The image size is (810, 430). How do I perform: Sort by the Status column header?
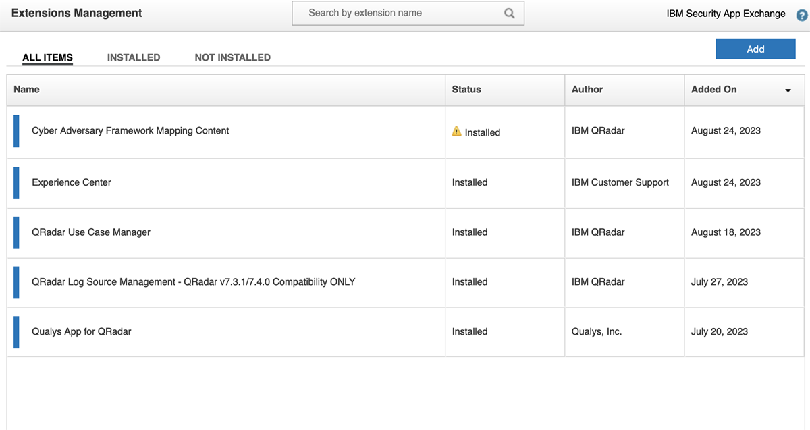(x=466, y=90)
